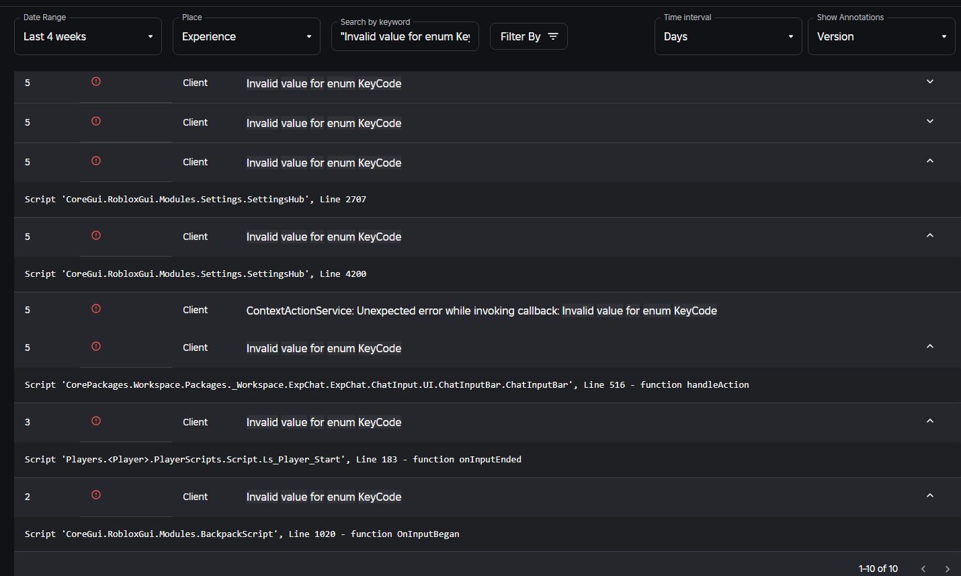
Task: Click the error icon on the first KeyCode row
Action: [95, 81]
